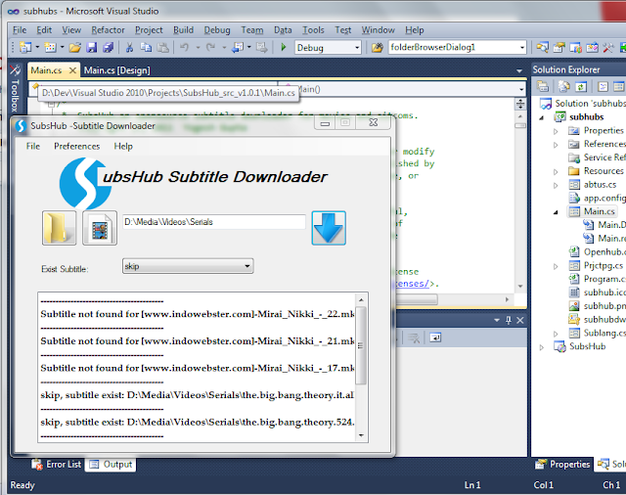The width and height of the screenshot is (626, 495).
Task: Open the active files dropdown arrow near tabs
Action: click(519, 71)
